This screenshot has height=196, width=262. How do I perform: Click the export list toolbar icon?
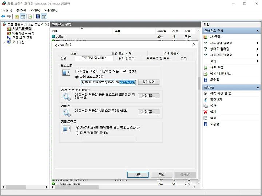click(x=30, y=16)
